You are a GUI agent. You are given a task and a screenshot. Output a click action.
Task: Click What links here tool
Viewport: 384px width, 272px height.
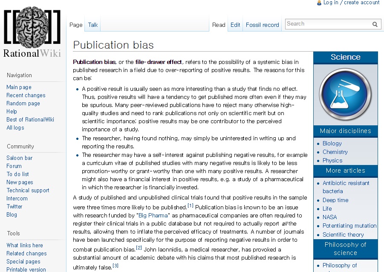point(25,245)
